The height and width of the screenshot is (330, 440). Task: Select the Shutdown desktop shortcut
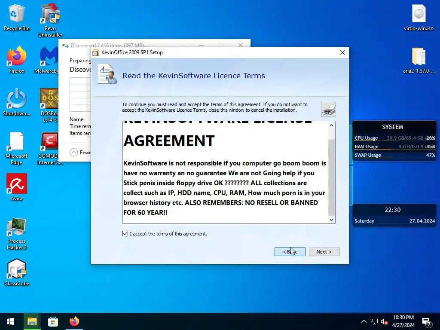(17, 102)
